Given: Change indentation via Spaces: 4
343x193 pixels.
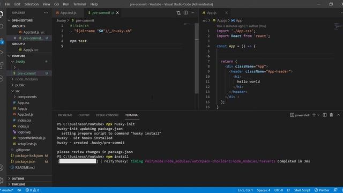Looking at the screenshot, I should (x=264, y=190).
